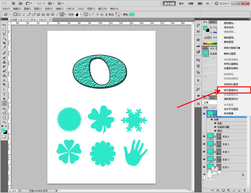This screenshot has height=193, width=251.
Task: Hide the 形状 5 layer
Action: tap(204, 144)
